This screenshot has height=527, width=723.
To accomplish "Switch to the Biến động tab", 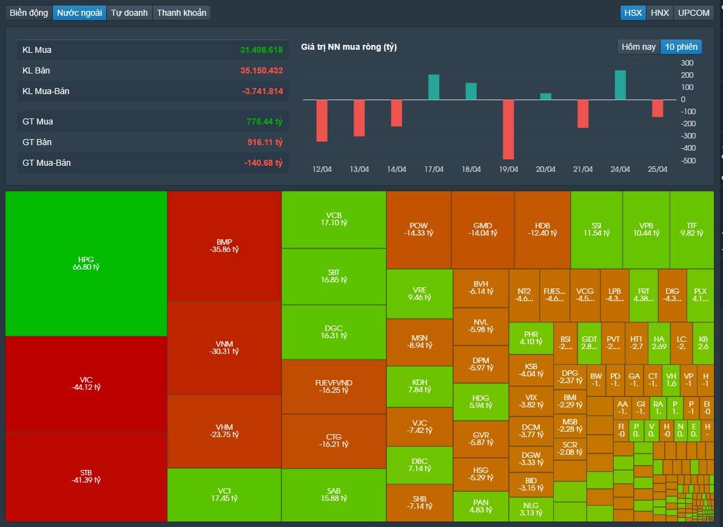I will pyautogui.click(x=29, y=13).
